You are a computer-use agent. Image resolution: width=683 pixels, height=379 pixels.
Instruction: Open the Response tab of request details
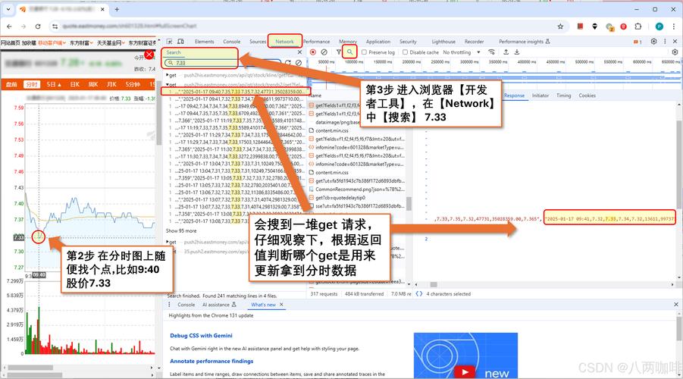click(514, 96)
